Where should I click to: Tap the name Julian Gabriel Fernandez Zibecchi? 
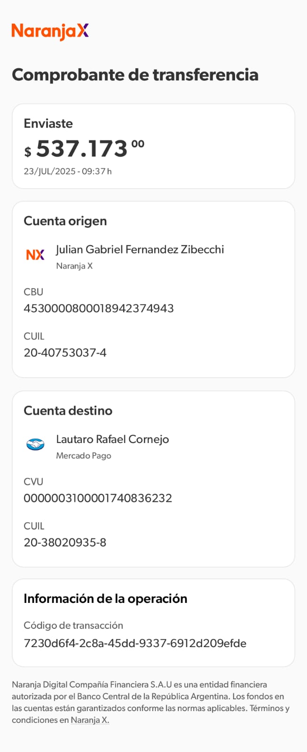click(140, 249)
